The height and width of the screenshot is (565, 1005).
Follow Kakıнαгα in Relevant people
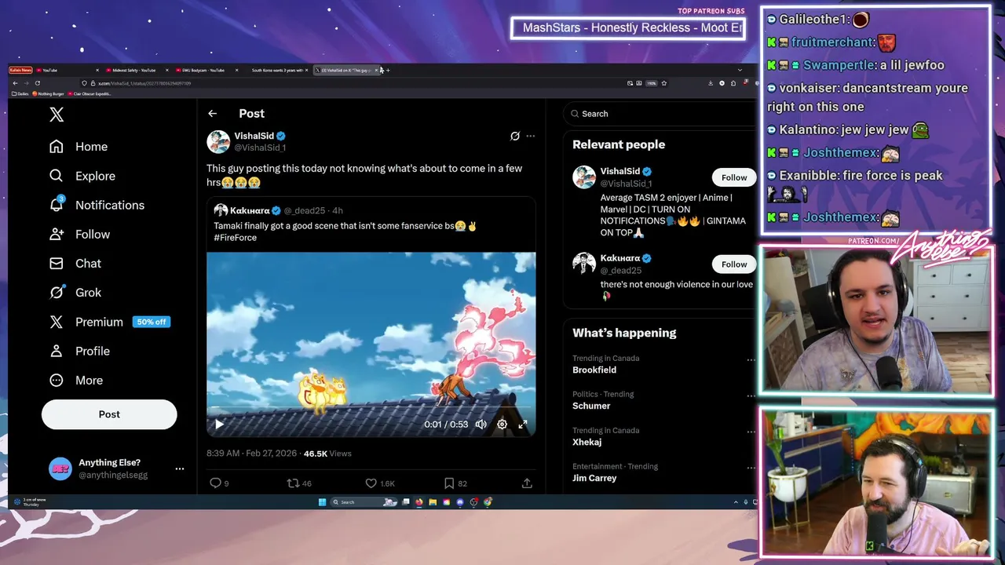tap(734, 264)
